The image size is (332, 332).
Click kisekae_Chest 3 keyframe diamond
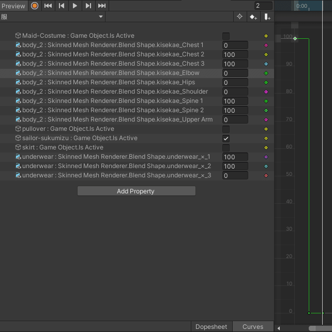point(266,64)
